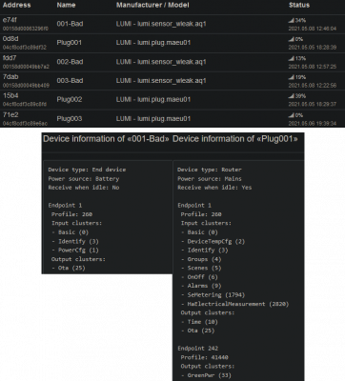Click signal strength icon showing 19%

[x=292, y=77]
